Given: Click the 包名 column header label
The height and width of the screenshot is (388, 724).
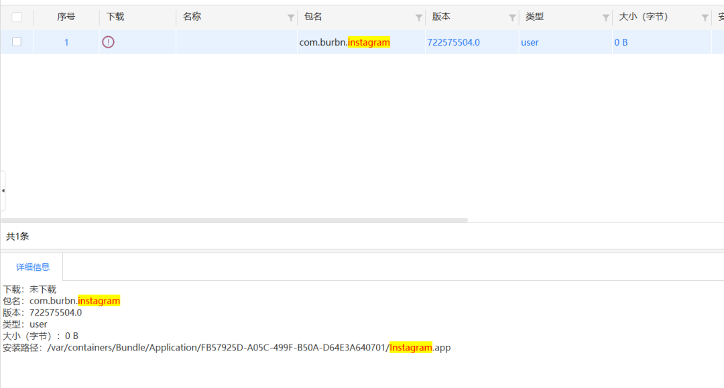Looking at the screenshot, I should [313, 17].
